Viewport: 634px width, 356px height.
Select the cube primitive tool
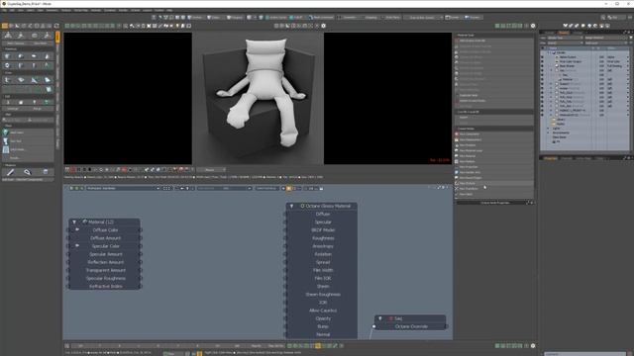[x=7, y=56]
